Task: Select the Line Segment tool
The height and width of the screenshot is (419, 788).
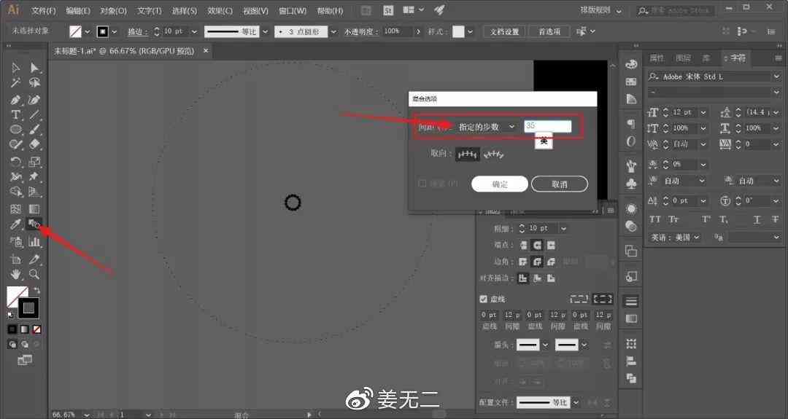Action: [x=34, y=115]
